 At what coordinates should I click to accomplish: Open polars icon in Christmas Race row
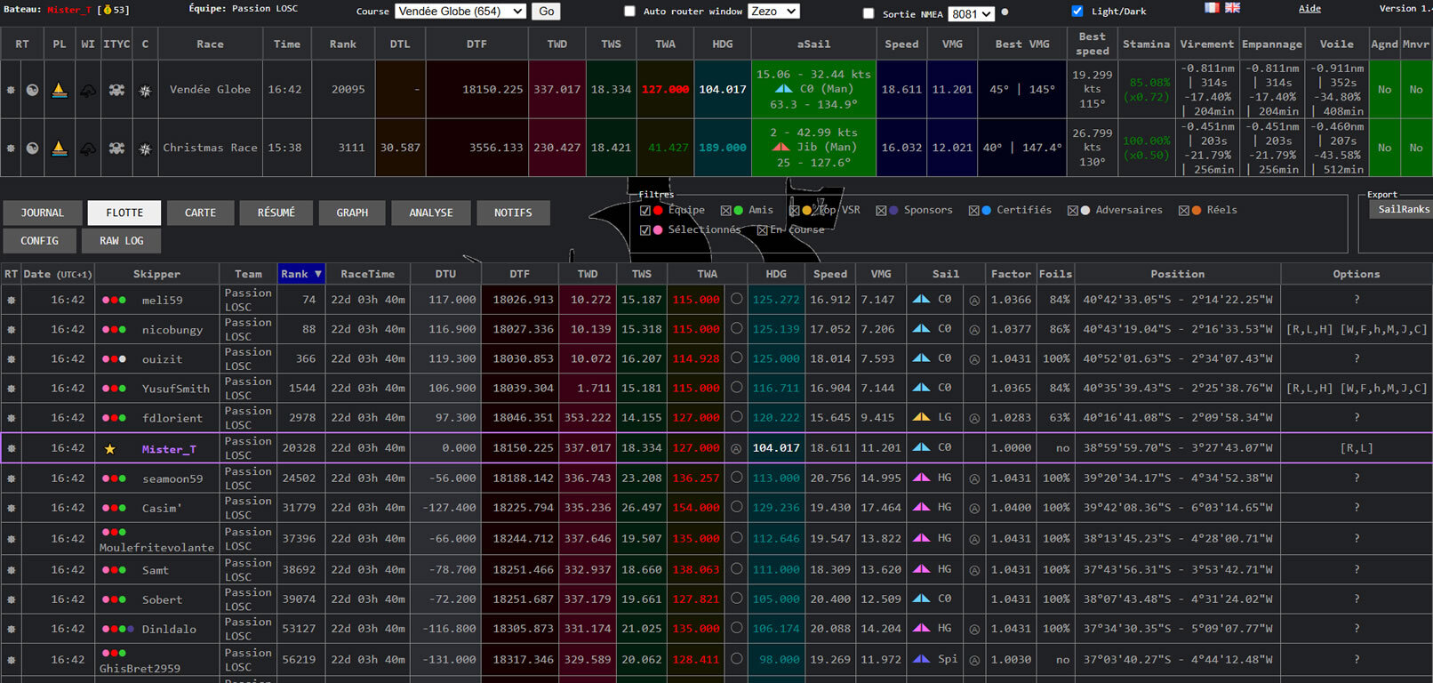click(x=32, y=149)
